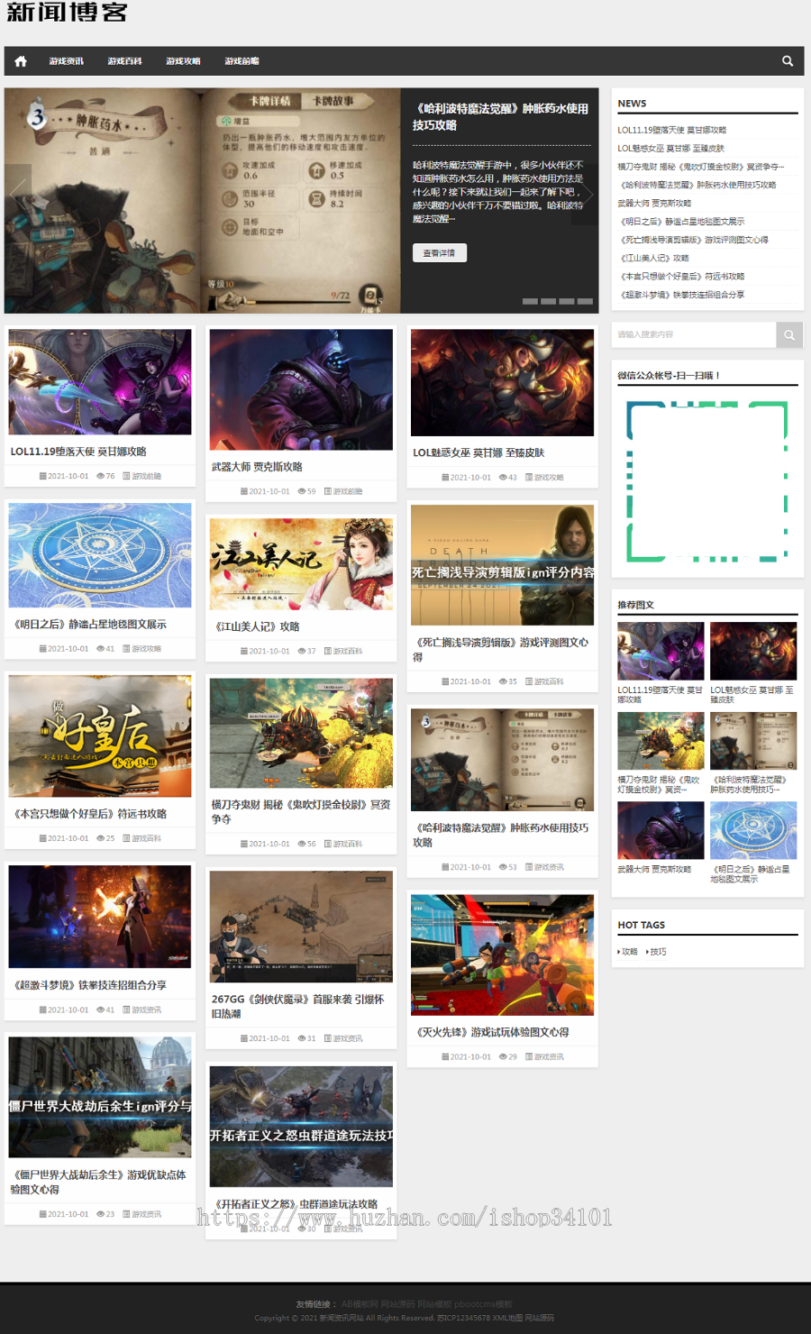
Task: Open footer friend link pbootcms模板
Action: pos(483,1304)
